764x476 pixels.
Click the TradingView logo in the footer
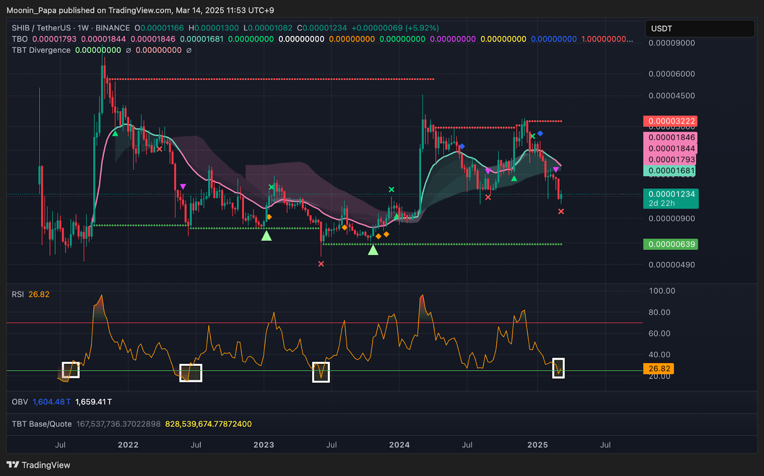coord(38,465)
